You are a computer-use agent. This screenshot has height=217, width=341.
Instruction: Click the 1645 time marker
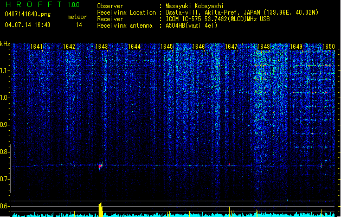(166, 47)
